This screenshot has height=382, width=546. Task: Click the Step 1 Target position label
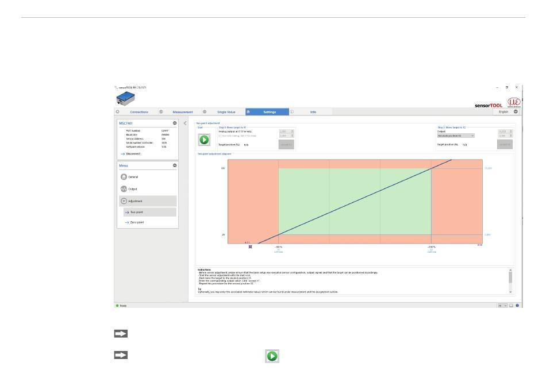tap(229, 145)
